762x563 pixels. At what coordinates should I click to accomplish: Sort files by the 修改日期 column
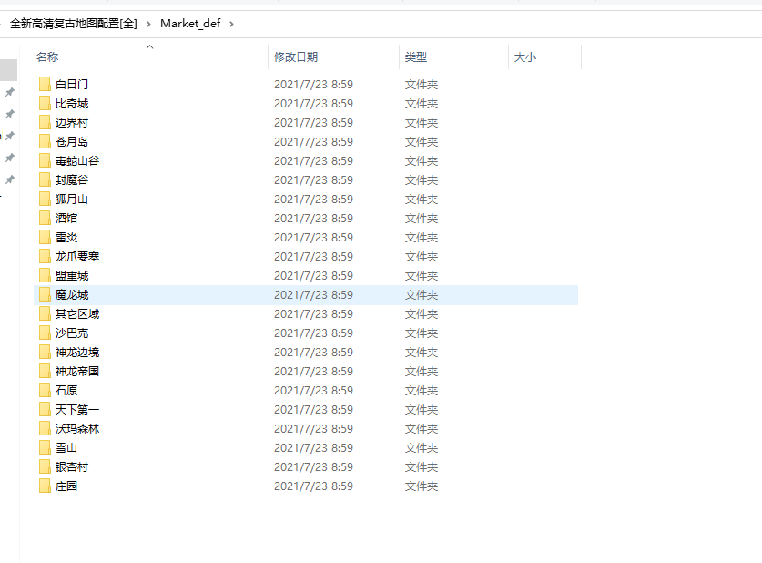296,56
